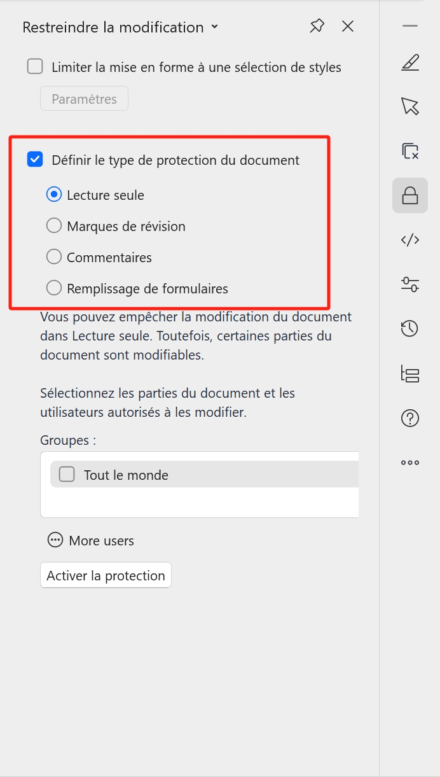Uncheck Définir le type de protection
440x777 pixels.
[35, 160]
